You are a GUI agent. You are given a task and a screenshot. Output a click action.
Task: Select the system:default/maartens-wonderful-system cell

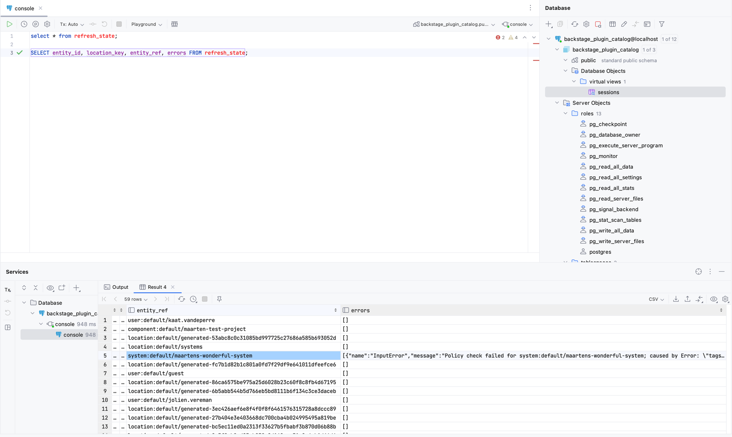(x=233, y=356)
